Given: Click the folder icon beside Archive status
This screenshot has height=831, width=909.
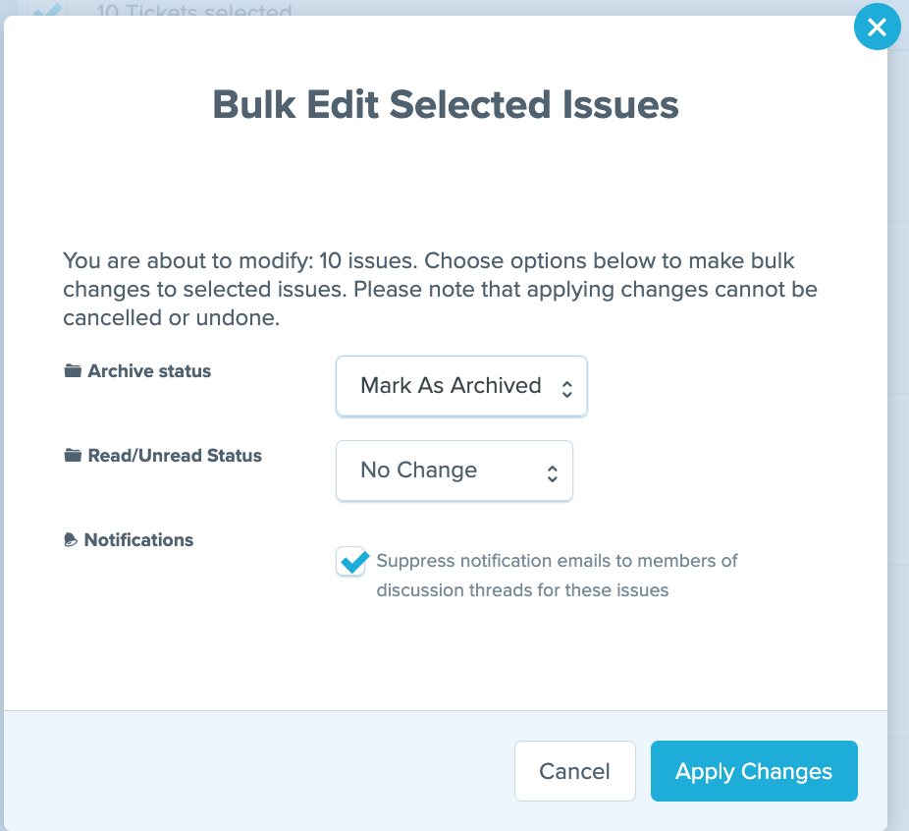Looking at the screenshot, I should [x=73, y=370].
